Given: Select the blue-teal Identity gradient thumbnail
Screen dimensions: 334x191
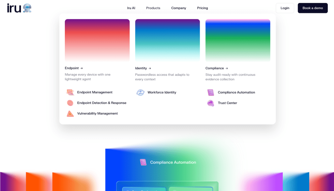Looking at the screenshot, I should (167, 40).
